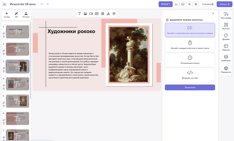This screenshot has width=234, height=141.
Task: Insert a video element
Action: pyautogui.click(x=91, y=14)
